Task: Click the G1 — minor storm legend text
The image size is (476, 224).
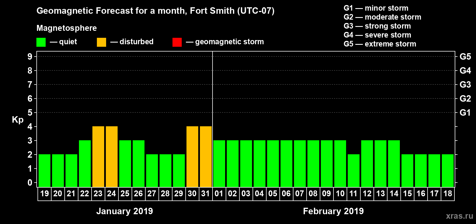Action: click(376, 8)
